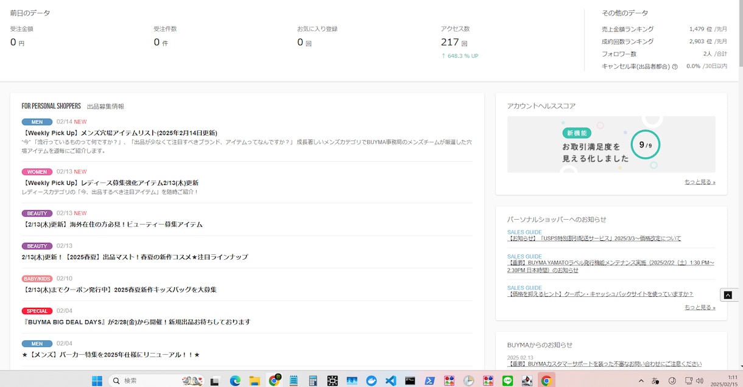Click the WOMEN category tag

[x=37, y=172]
